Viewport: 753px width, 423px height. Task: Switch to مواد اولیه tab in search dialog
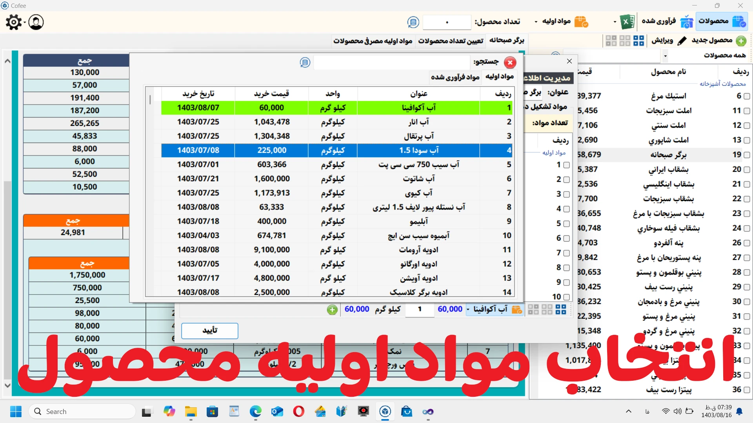pos(500,77)
